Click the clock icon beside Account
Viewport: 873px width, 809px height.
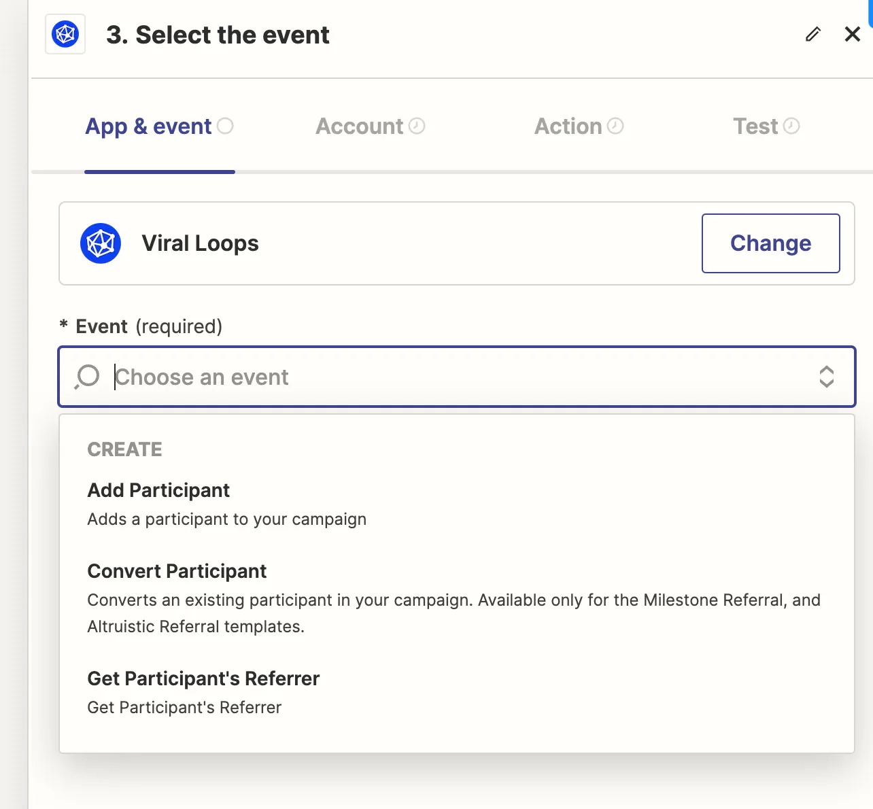417,126
